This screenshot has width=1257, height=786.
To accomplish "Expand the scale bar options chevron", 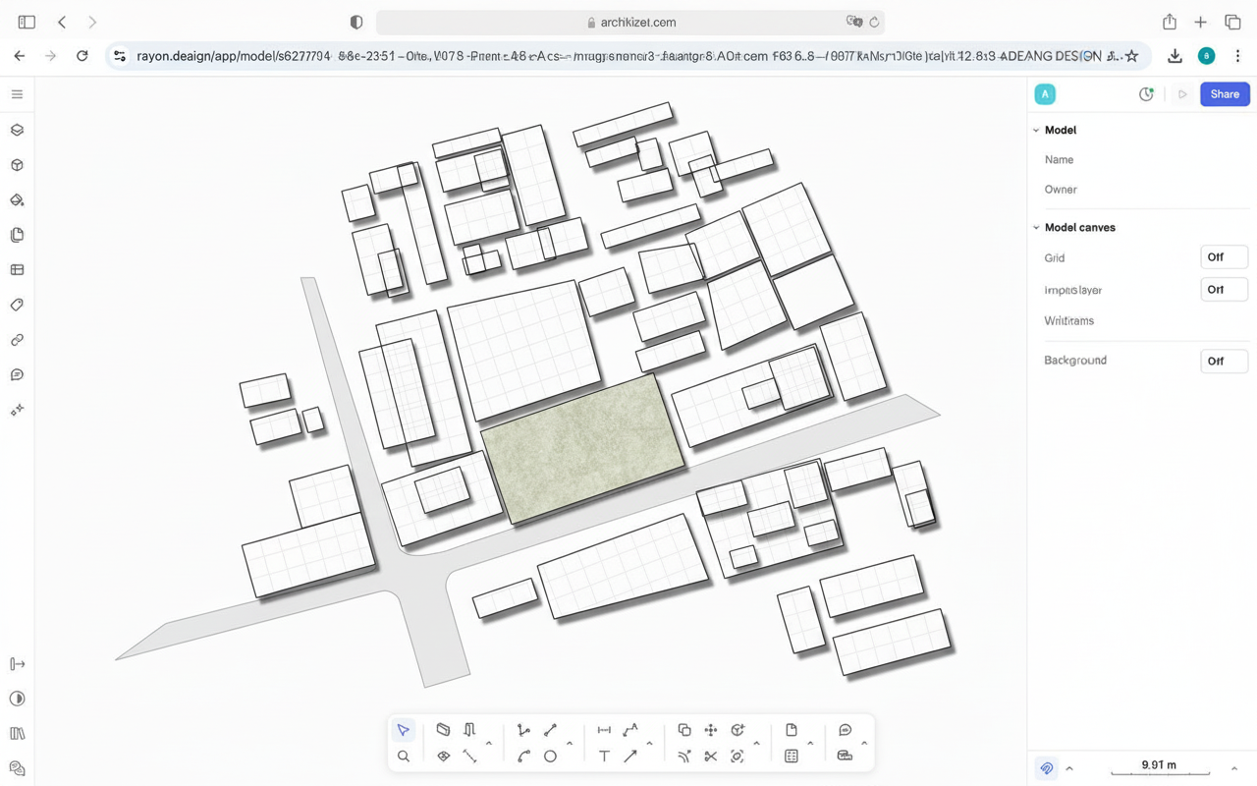I will coord(1233,768).
